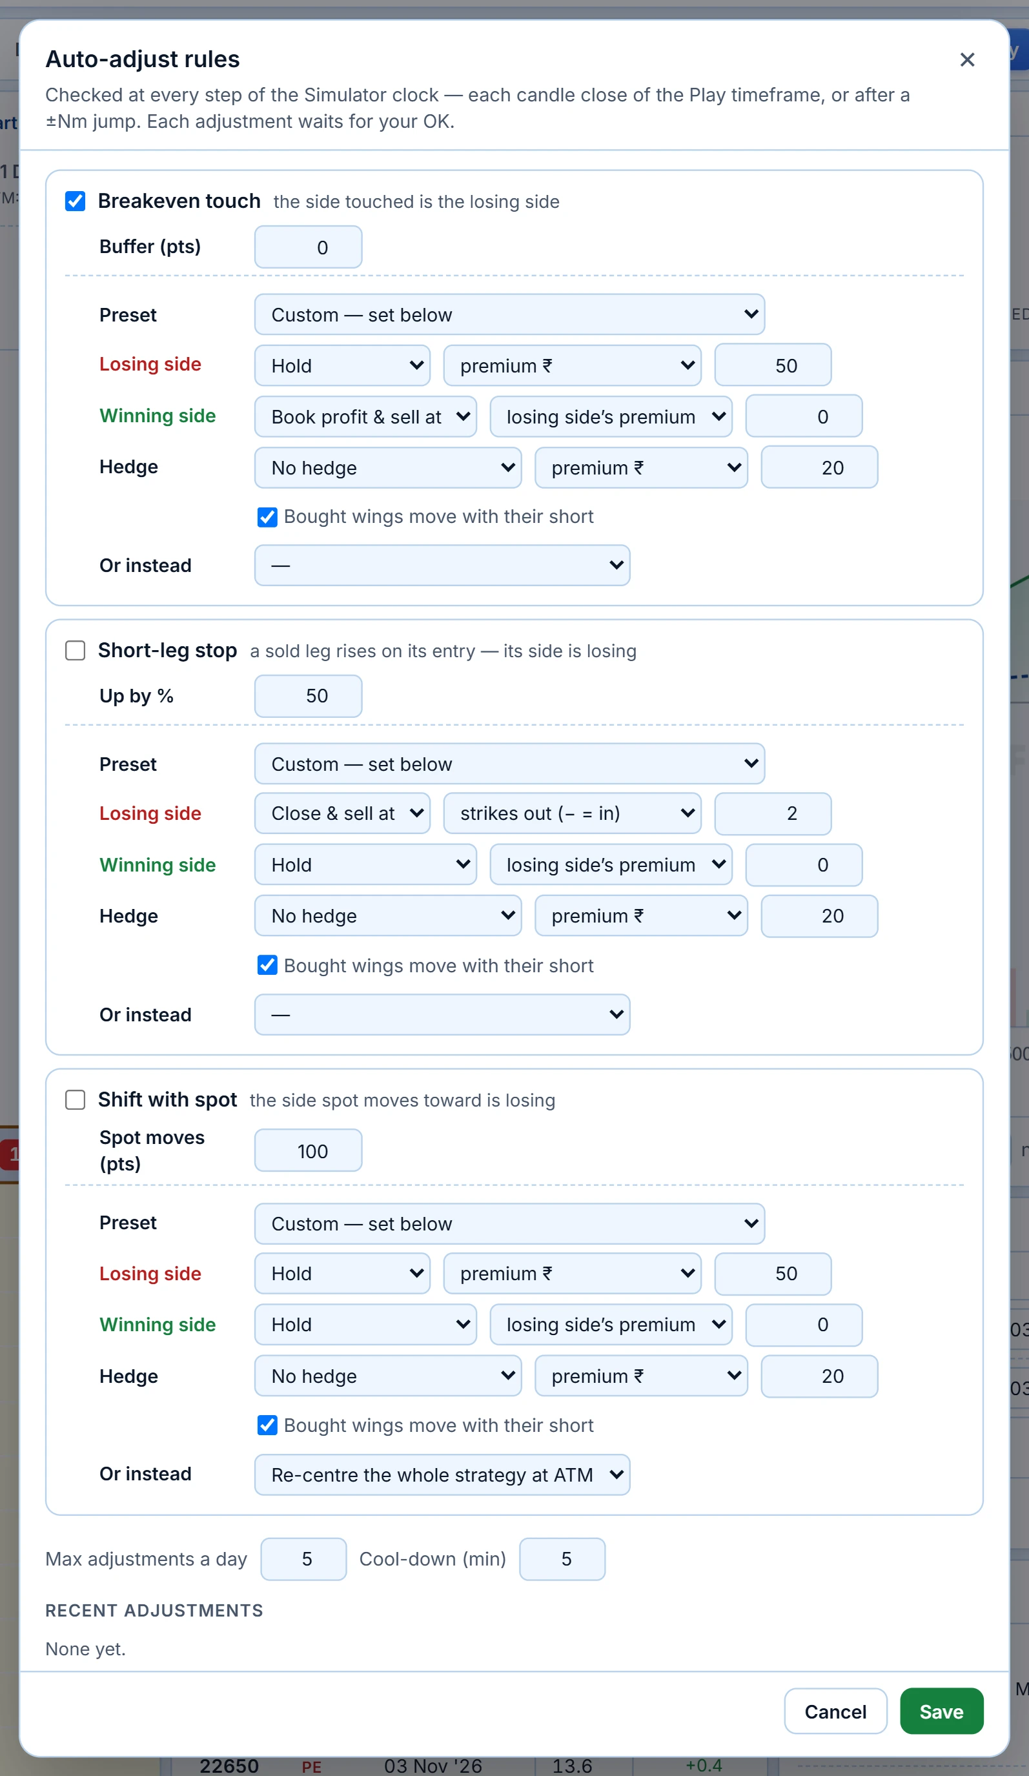
Task: Open Breakeven touch Preset dropdown
Action: (x=509, y=314)
